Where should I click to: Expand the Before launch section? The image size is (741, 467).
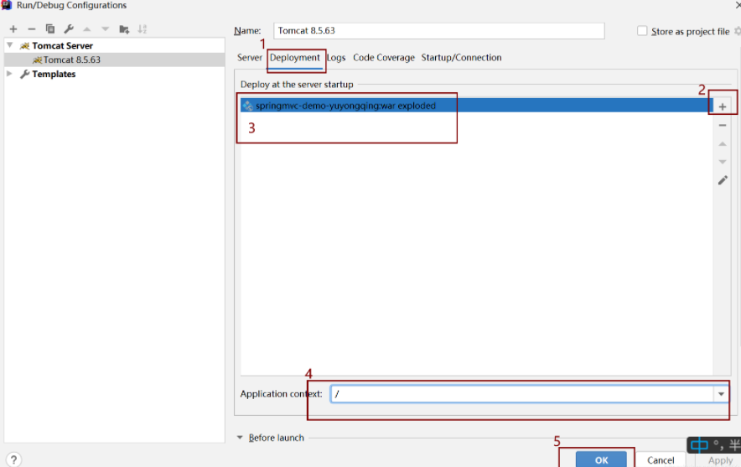(240, 438)
